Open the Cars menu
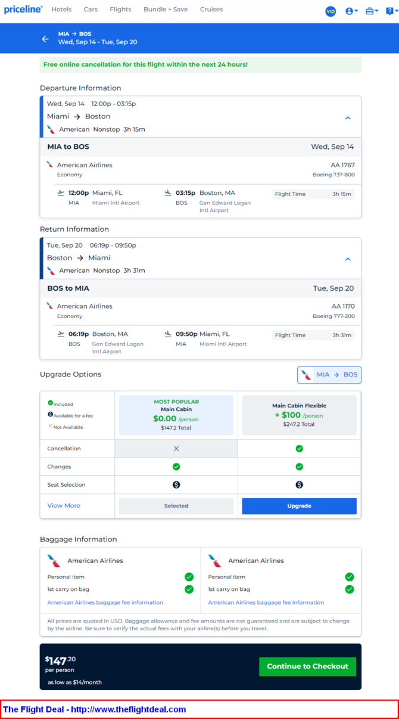Viewport: 399px width, 719px height. click(x=91, y=10)
